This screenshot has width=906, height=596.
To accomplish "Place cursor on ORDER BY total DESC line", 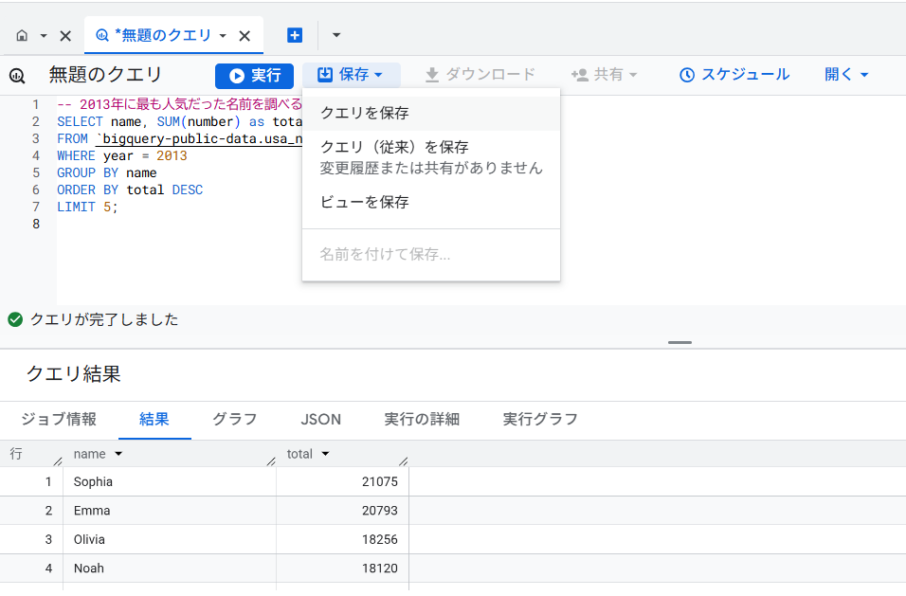I will pos(130,190).
